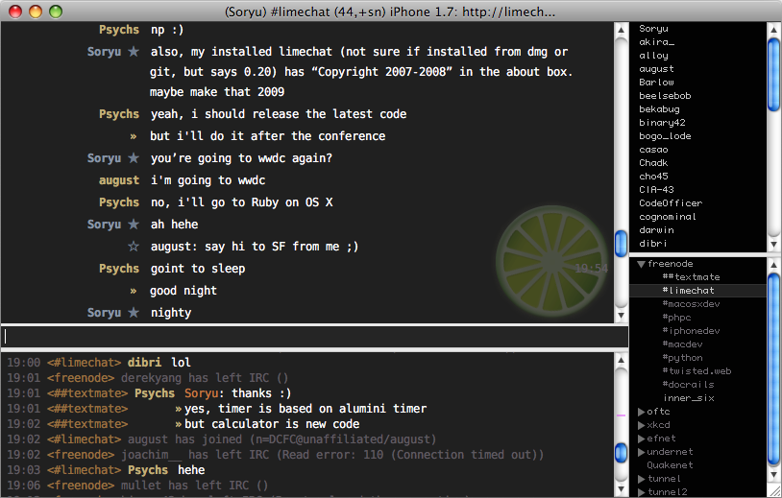This screenshot has height=498, width=782.
Task: Click the window zoom button
Action: (x=56, y=11)
